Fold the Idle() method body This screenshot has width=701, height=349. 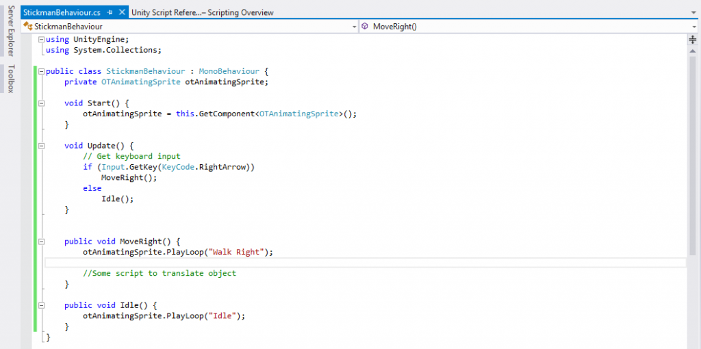pyautogui.click(x=42, y=305)
